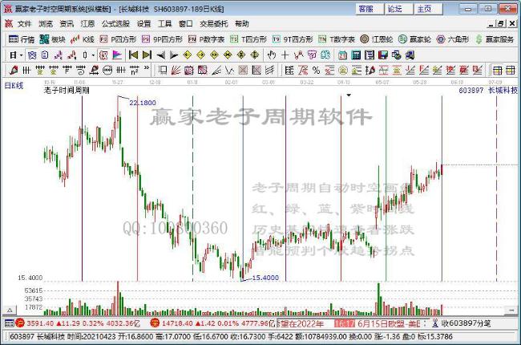The image size is (521, 345).
Task: Step the chart backward with the left arrow
Action: coord(160,55)
